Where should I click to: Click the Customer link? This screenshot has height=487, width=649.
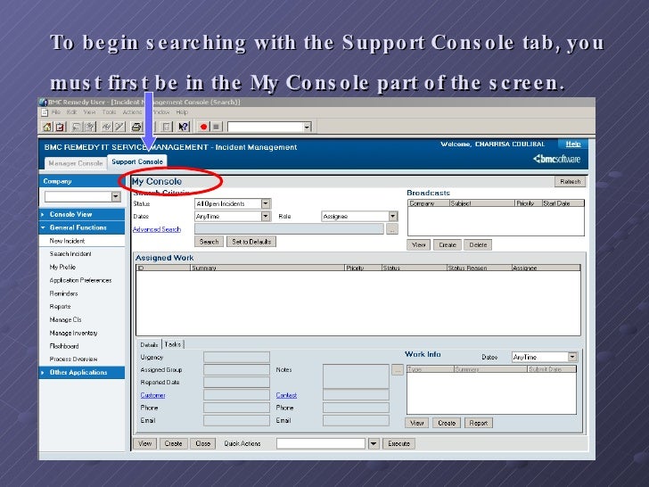pos(152,395)
